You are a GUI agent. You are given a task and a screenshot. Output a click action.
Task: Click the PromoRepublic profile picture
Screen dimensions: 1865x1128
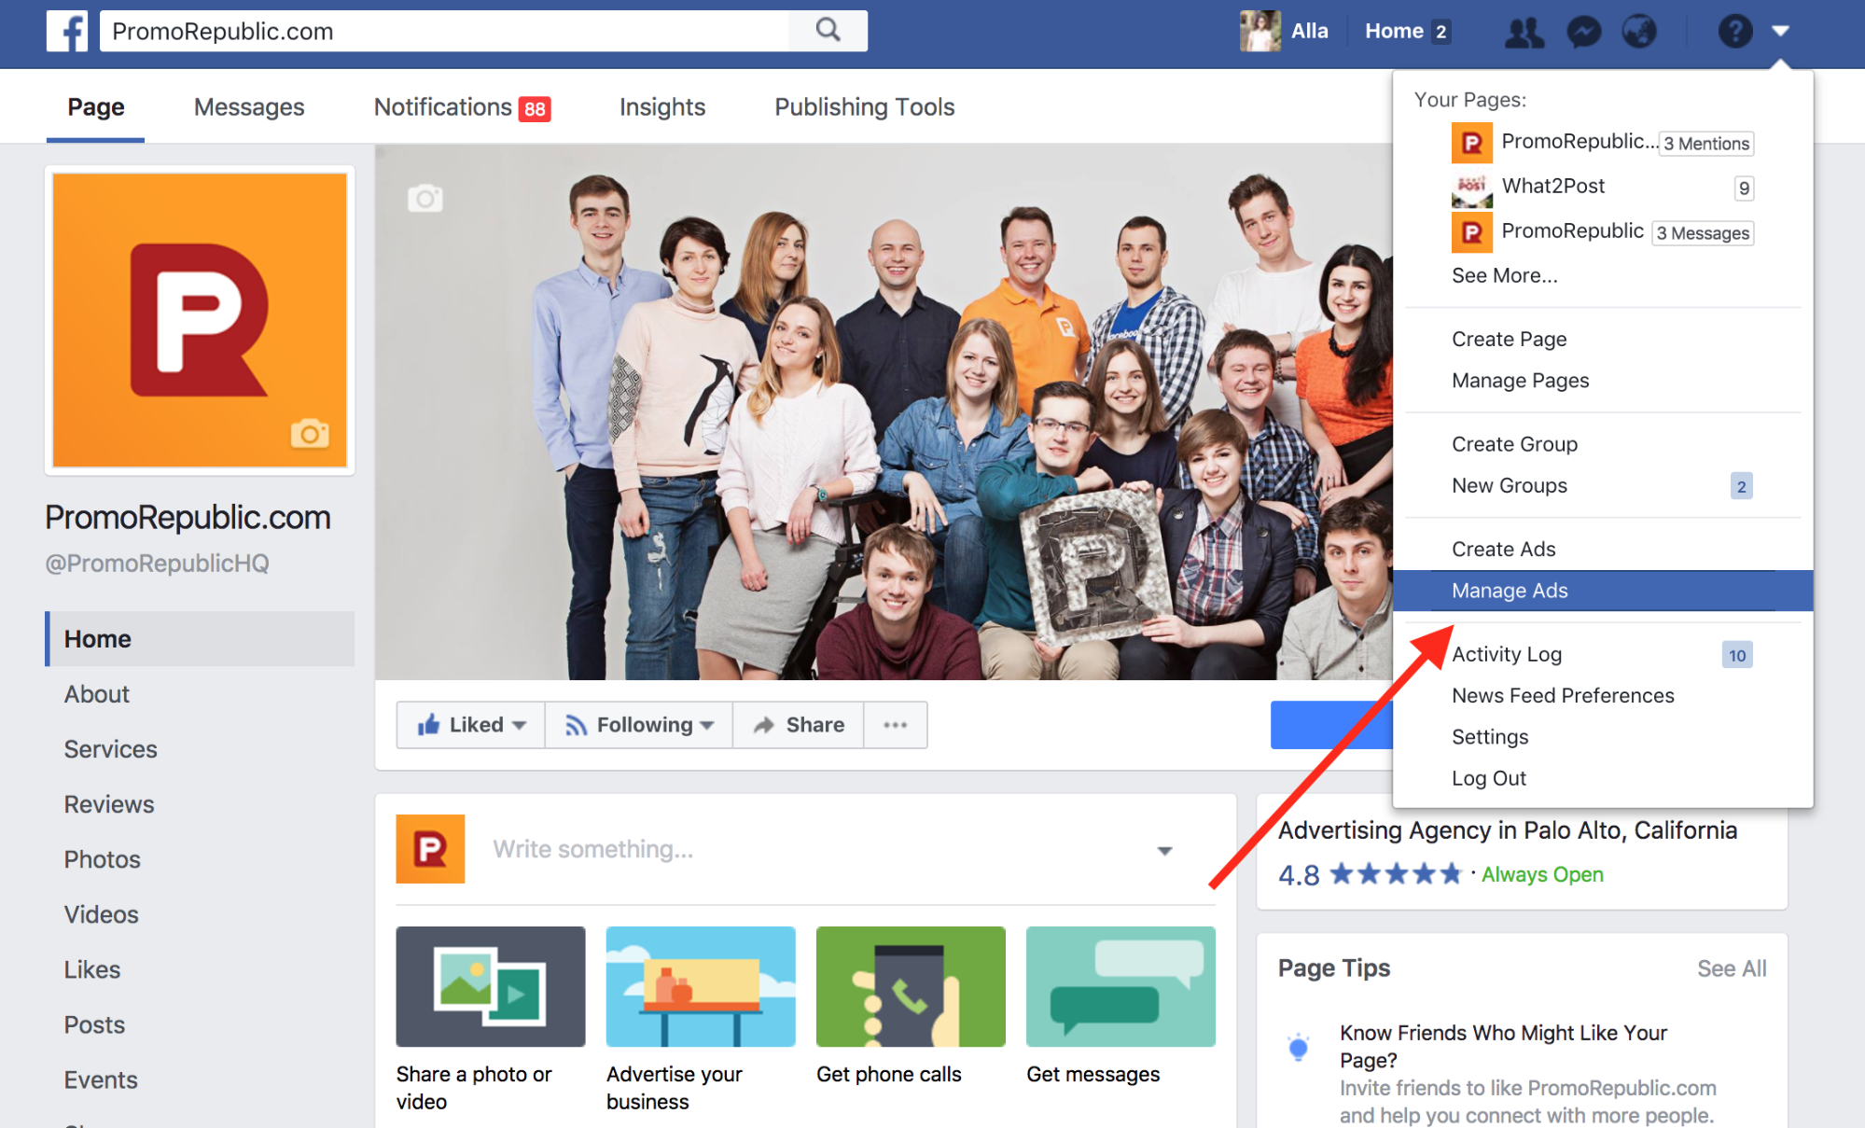[200, 320]
